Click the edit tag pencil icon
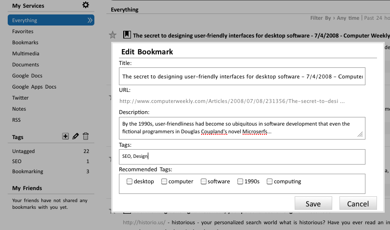 coord(76,136)
